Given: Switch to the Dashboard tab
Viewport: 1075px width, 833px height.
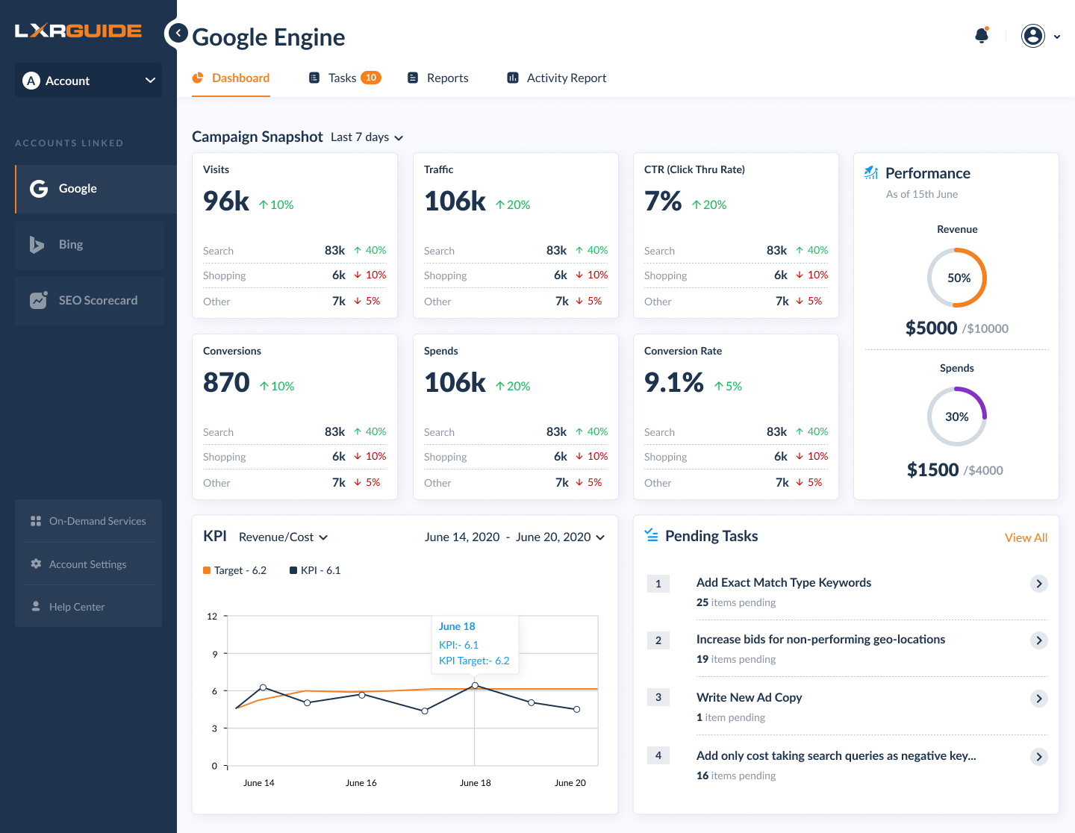Looking at the screenshot, I should 231,78.
